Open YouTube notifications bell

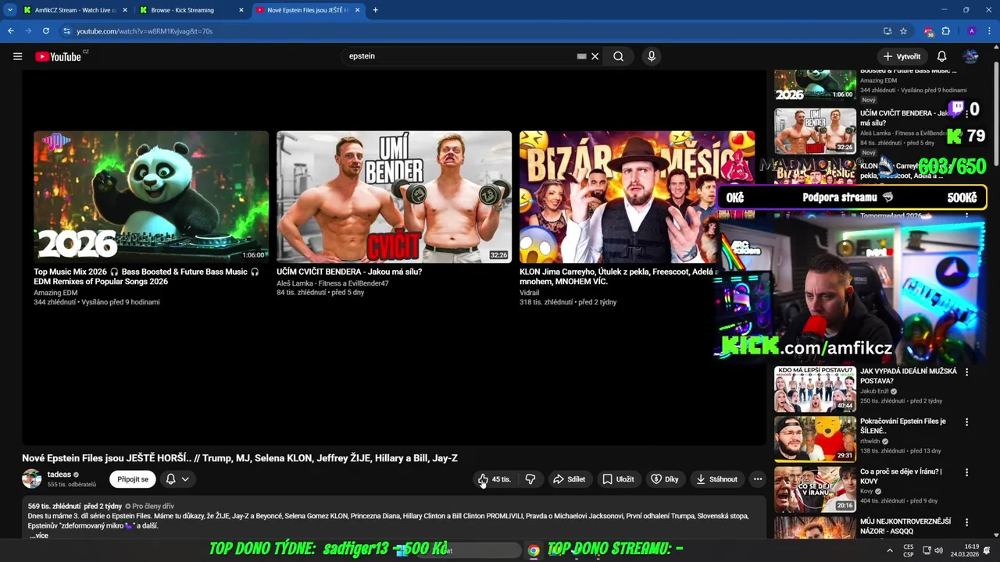[x=942, y=56]
